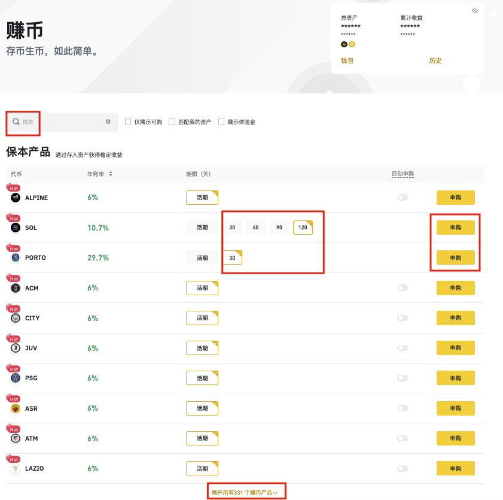Click the Hot badge on the SOL row

pos(13,218)
